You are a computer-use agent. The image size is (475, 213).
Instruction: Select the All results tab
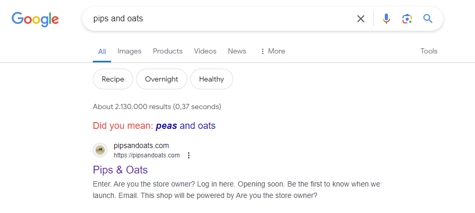(x=102, y=51)
